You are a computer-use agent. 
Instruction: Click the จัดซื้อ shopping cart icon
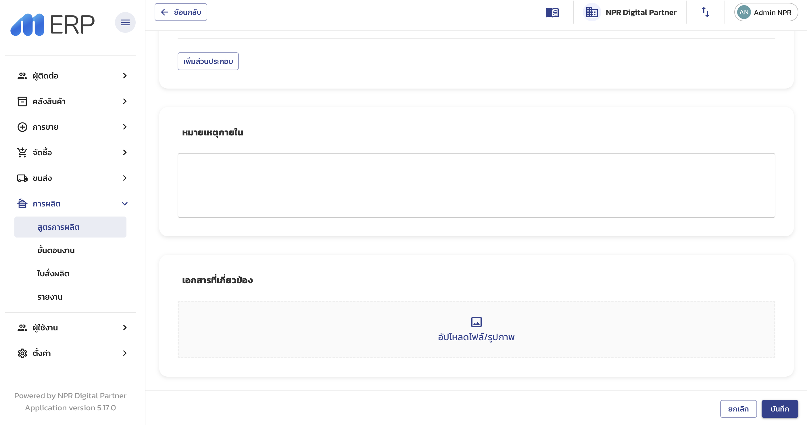[x=22, y=153]
